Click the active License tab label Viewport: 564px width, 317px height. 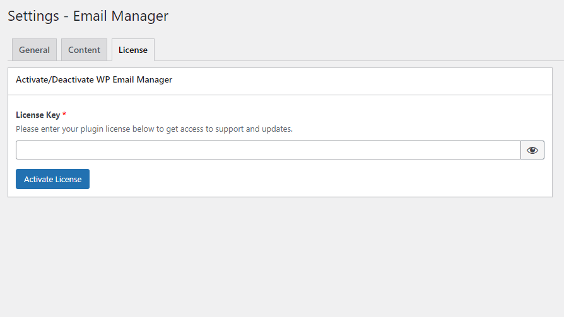133,50
